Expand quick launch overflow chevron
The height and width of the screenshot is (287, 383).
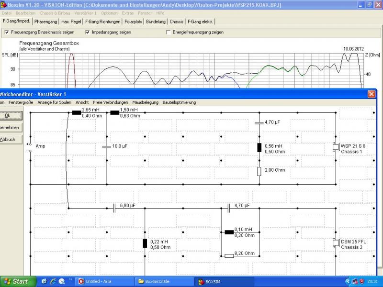tap(70, 279)
